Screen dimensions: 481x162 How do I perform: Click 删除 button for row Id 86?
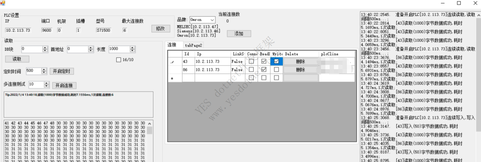301,70
